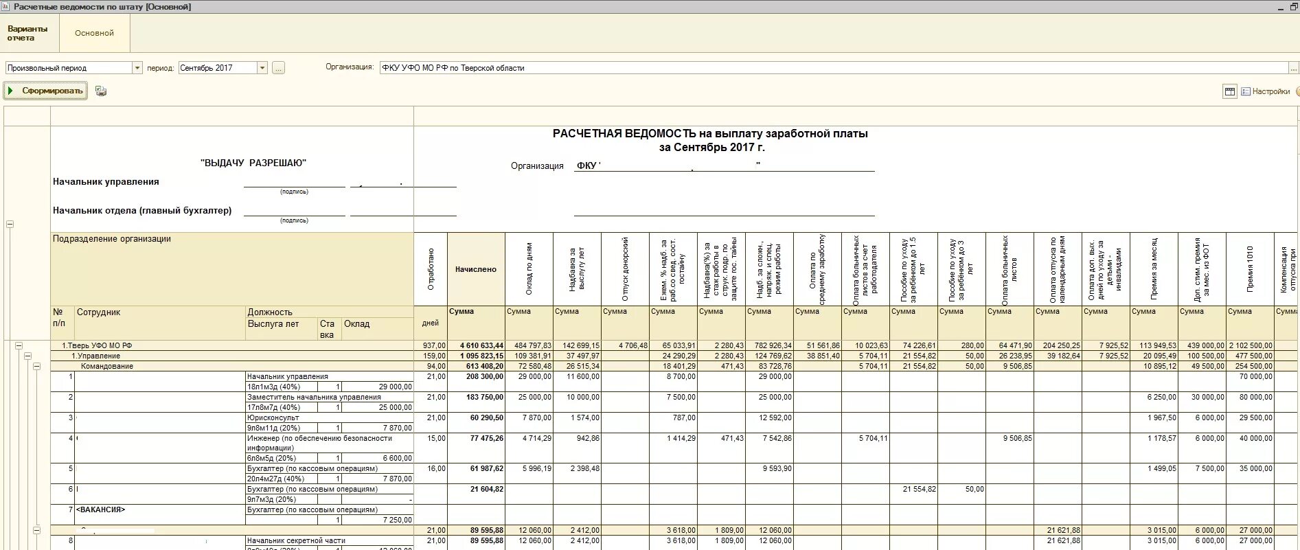Image resolution: width=1300 pixels, height=550 pixels.
Task: Select the seniority cell 20л4м27д (40%)
Action: click(x=282, y=479)
